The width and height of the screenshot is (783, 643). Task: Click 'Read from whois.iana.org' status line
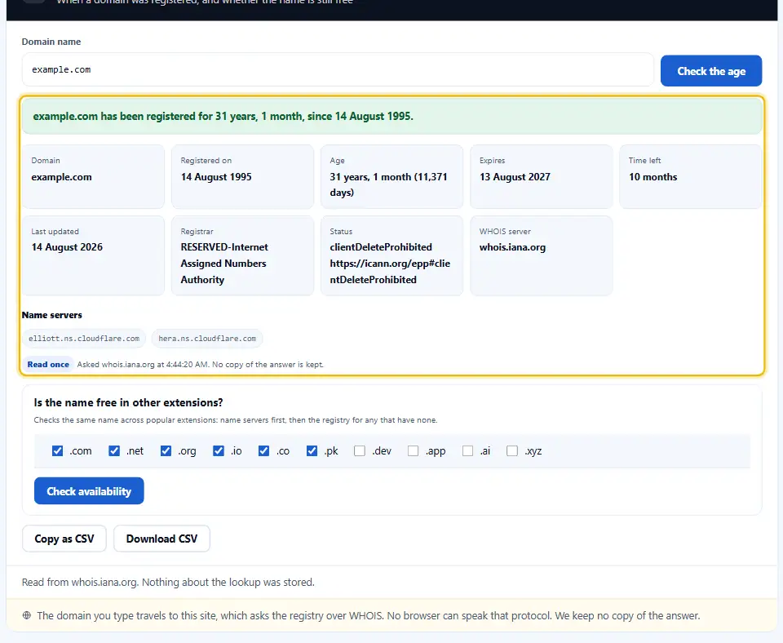(168, 582)
